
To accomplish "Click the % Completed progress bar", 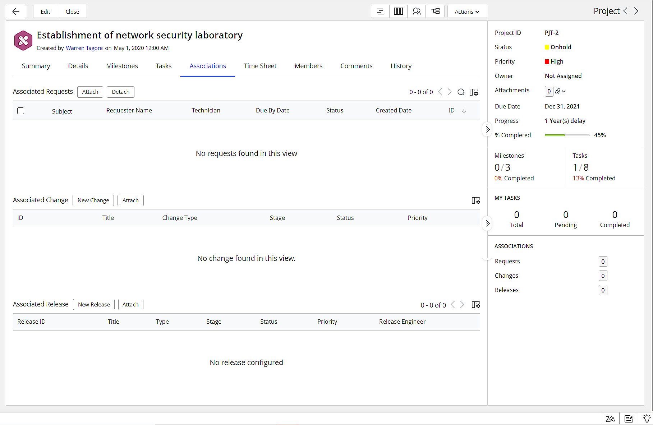I will (x=567, y=135).
